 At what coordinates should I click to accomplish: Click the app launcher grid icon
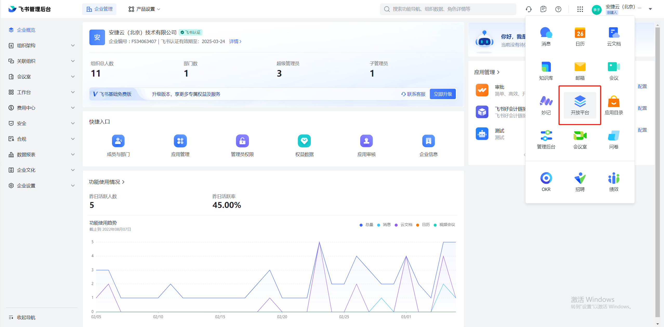pos(580,9)
